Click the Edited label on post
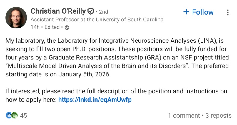The width and height of the screenshot is (237, 125). tap(52, 27)
